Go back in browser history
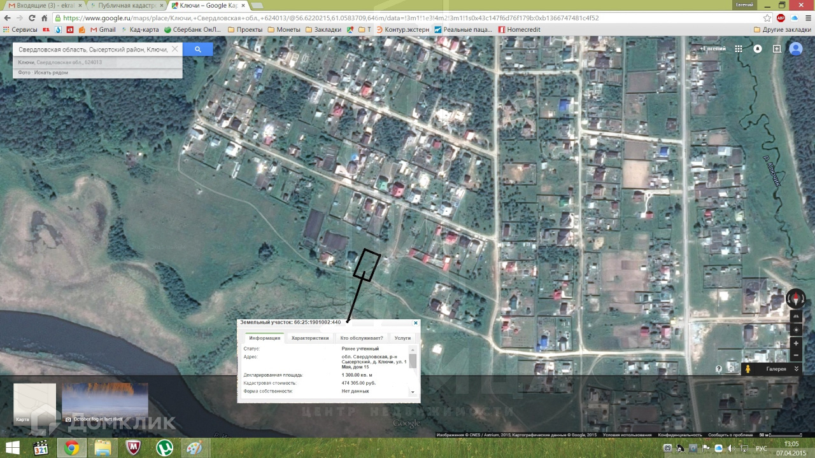The height and width of the screenshot is (458, 815). tap(7, 18)
